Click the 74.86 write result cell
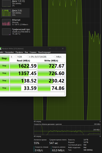This screenshot has height=153, width=102. [51, 88]
